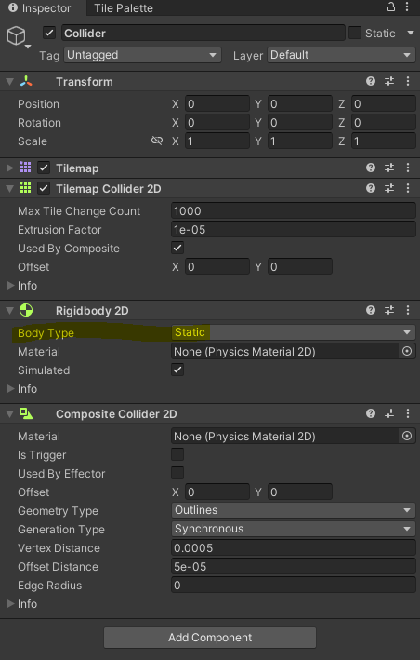This screenshot has width=420, height=660.
Task: Switch to the Tile Palette tab
Action: [124, 8]
